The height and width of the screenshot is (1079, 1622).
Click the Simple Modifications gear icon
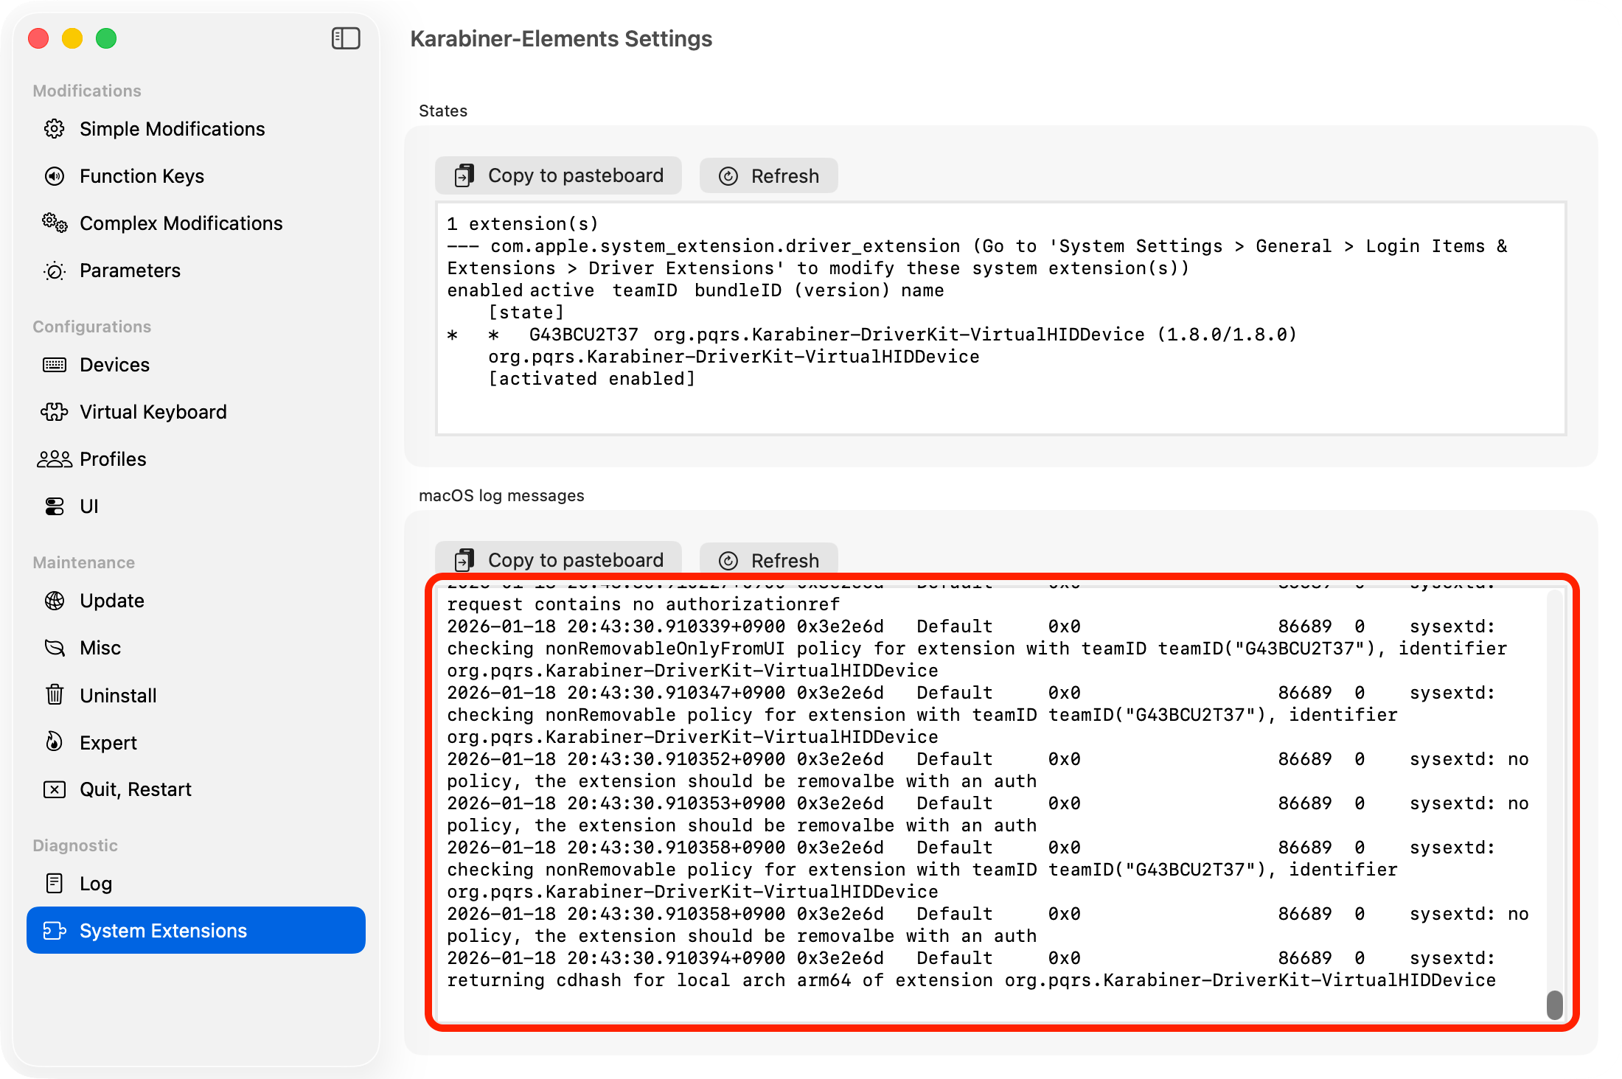pos(55,129)
